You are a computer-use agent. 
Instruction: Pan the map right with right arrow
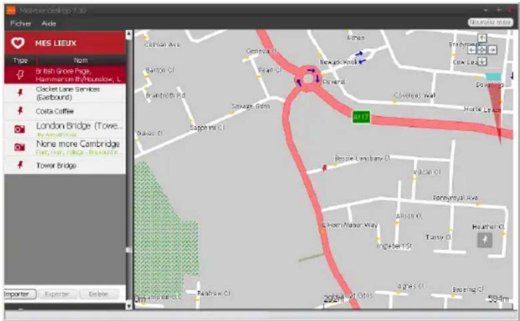tap(492, 50)
